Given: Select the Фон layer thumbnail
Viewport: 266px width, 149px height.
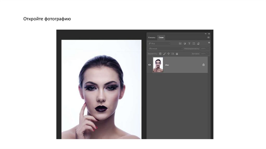Looking at the screenshot, I should [x=158, y=65].
